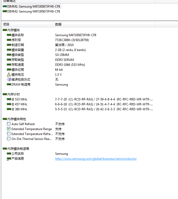Click the icon beside 模块名称
Screen dimensions: 178x199
pos(9,35)
